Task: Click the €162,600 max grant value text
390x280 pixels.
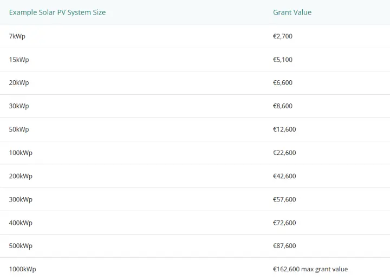Action: (310, 269)
